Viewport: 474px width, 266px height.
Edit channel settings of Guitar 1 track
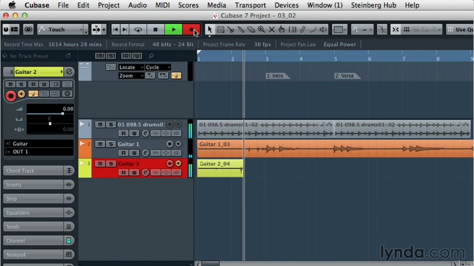[x=145, y=153]
